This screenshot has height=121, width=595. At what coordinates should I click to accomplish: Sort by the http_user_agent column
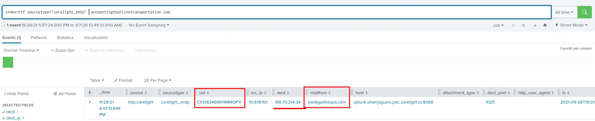[x=536, y=93]
